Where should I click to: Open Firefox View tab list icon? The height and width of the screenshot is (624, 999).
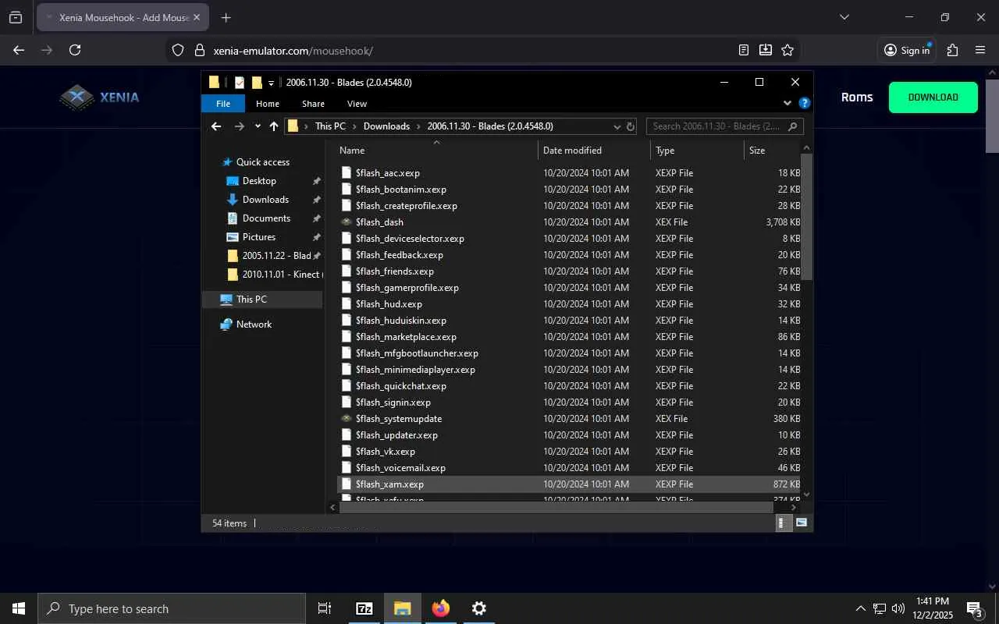(16, 17)
